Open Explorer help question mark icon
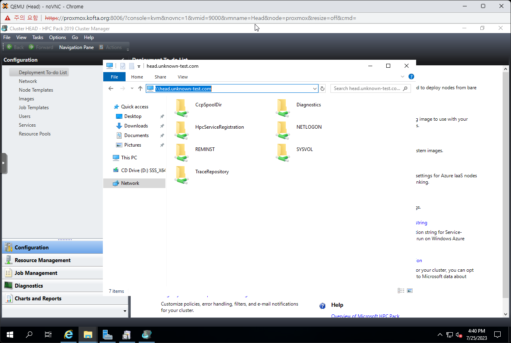511x343 pixels. (x=411, y=76)
